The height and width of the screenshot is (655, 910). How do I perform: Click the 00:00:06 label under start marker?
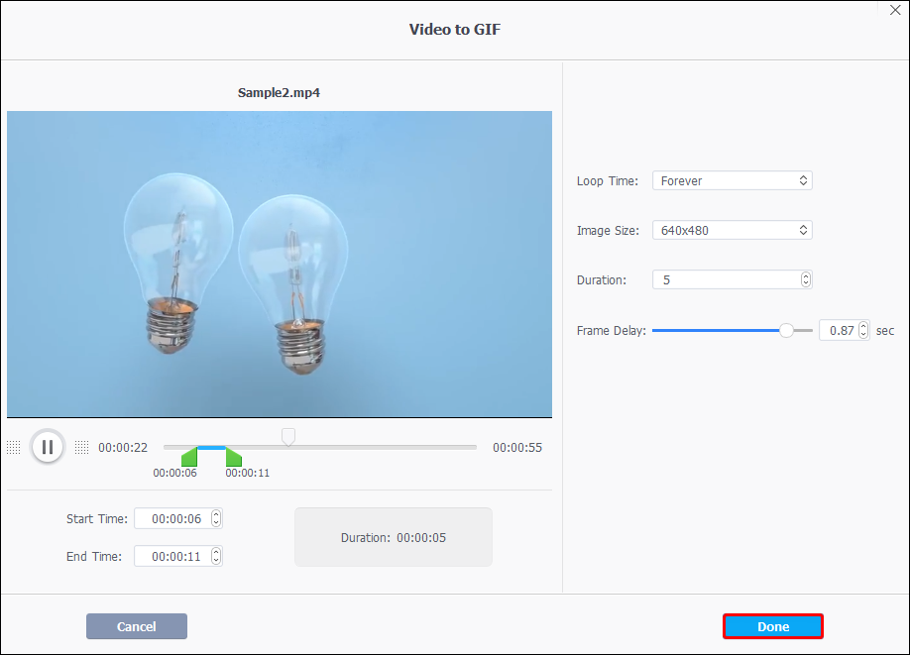coord(174,473)
